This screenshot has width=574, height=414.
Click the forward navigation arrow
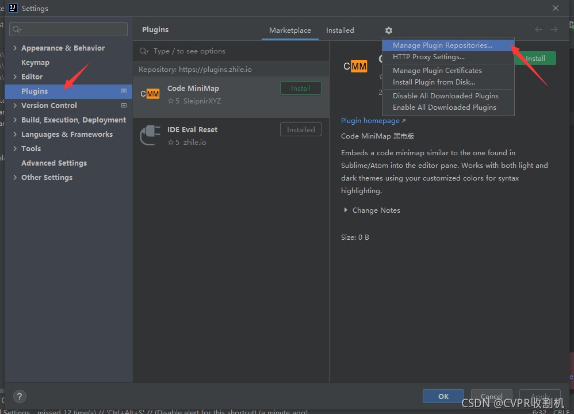[x=554, y=29]
